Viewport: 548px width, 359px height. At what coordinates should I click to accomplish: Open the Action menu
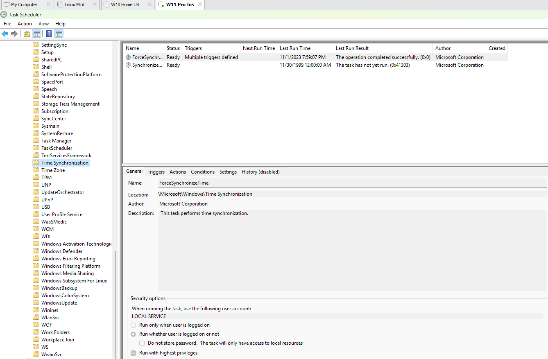click(25, 24)
